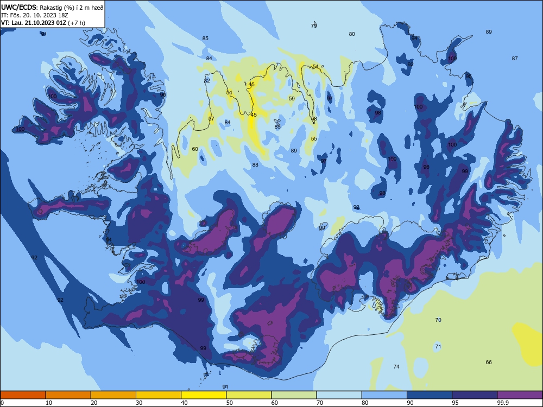Select the legend tick label 40

coord(184,403)
